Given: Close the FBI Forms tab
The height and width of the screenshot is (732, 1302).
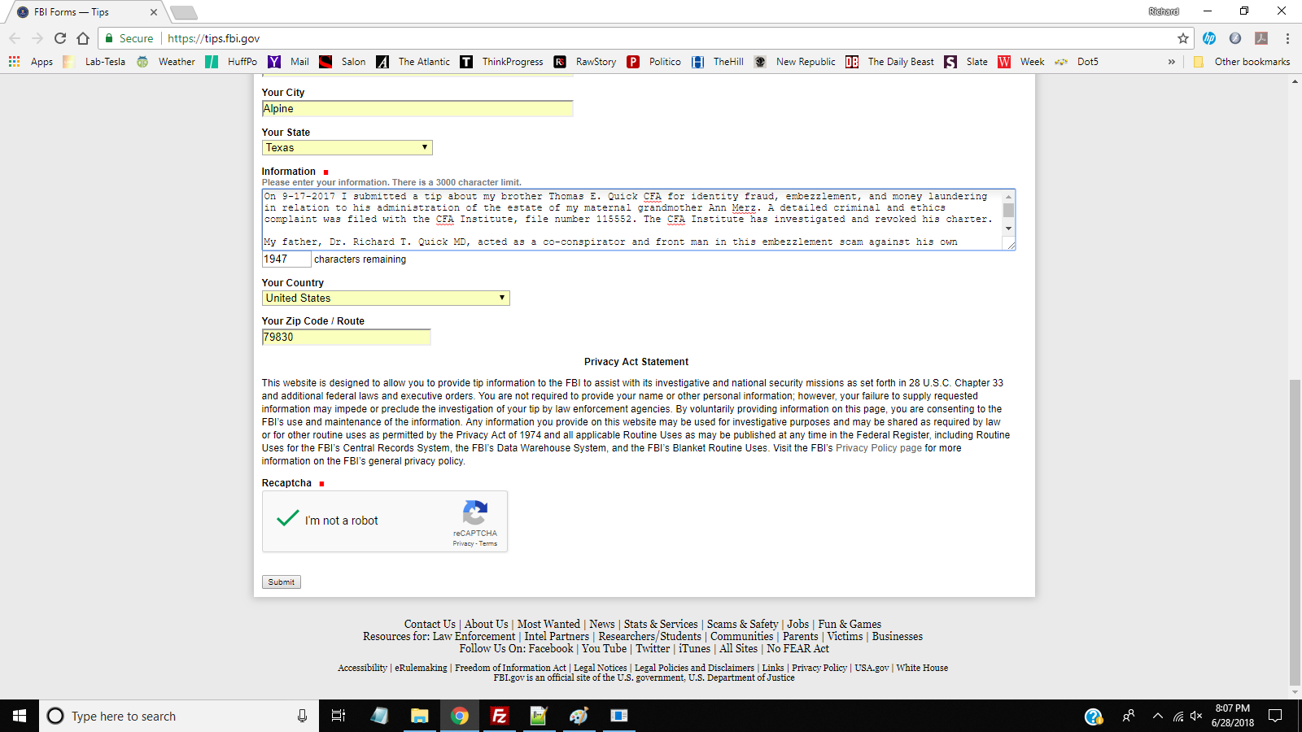Looking at the screenshot, I should pos(153,12).
